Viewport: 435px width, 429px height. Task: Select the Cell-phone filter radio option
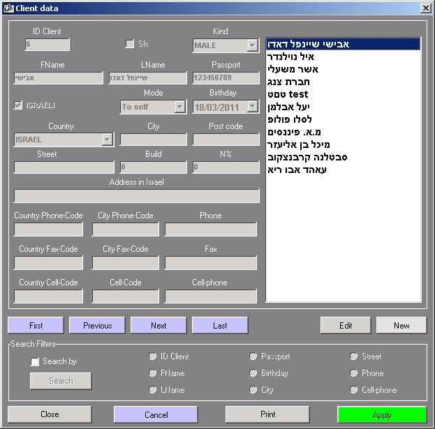(354, 390)
